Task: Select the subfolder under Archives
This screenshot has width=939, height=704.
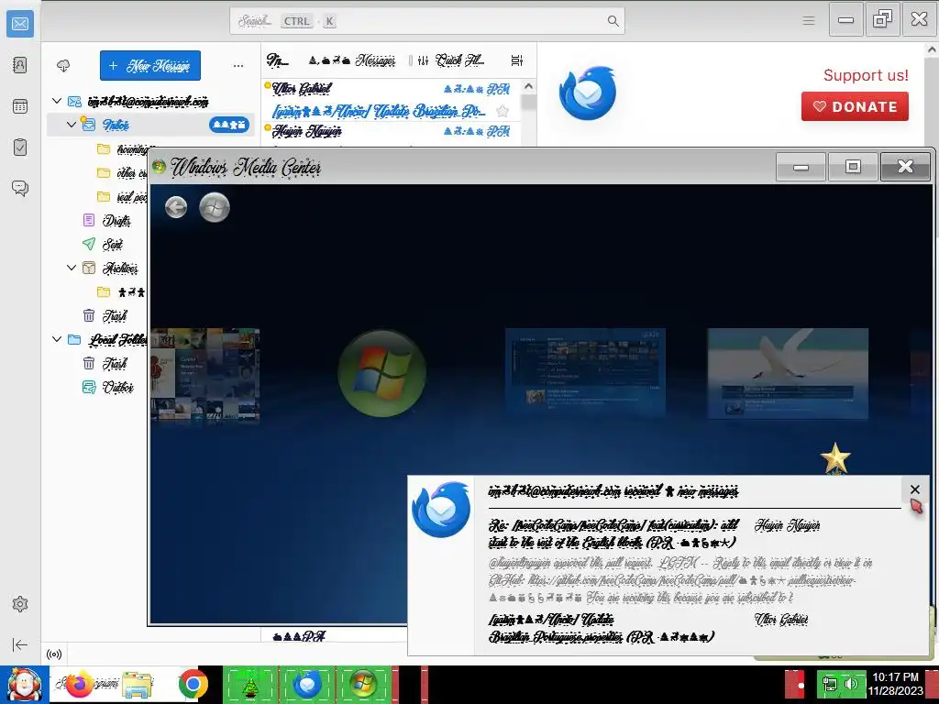Action: tap(122, 292)
